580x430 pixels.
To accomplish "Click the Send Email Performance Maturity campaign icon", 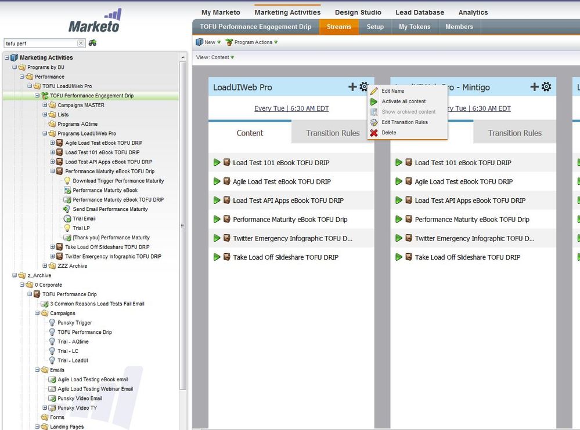I will 67,209.
